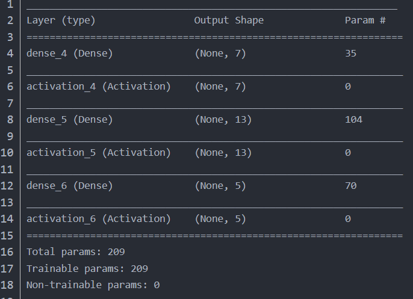413x299 pixels.
Task: Click the '(None, 13)' shape of dense_5
Action: pos(223,120)
